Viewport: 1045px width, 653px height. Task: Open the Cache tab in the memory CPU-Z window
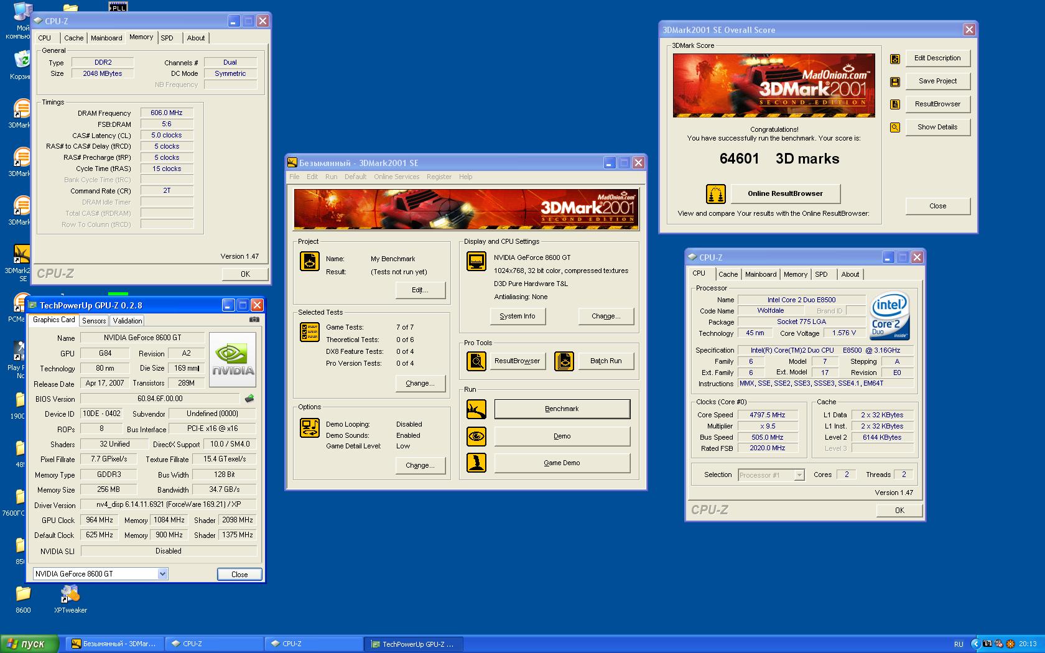73,38
